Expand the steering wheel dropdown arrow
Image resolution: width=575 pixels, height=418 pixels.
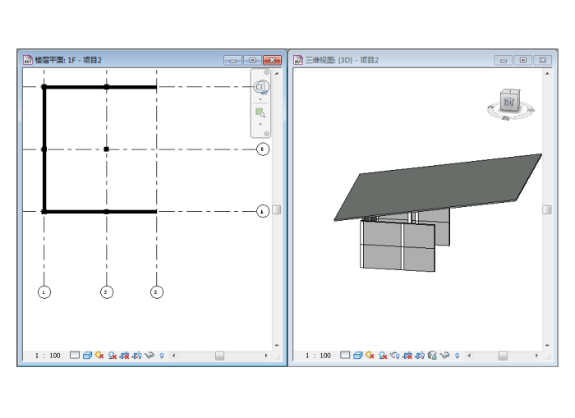[x=260, y=99]
